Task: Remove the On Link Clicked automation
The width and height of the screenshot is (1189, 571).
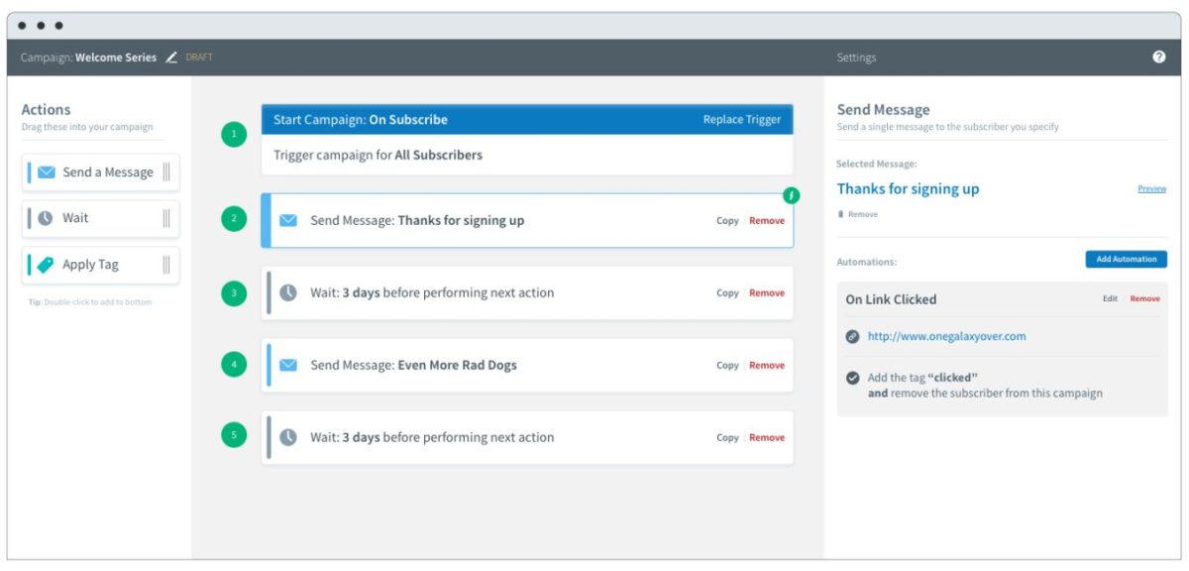Action: [1144, 298]
